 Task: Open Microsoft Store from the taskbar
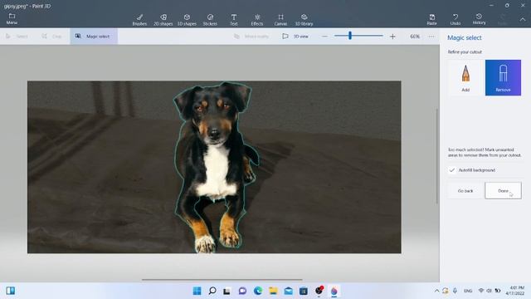click(x=304, y=291)
